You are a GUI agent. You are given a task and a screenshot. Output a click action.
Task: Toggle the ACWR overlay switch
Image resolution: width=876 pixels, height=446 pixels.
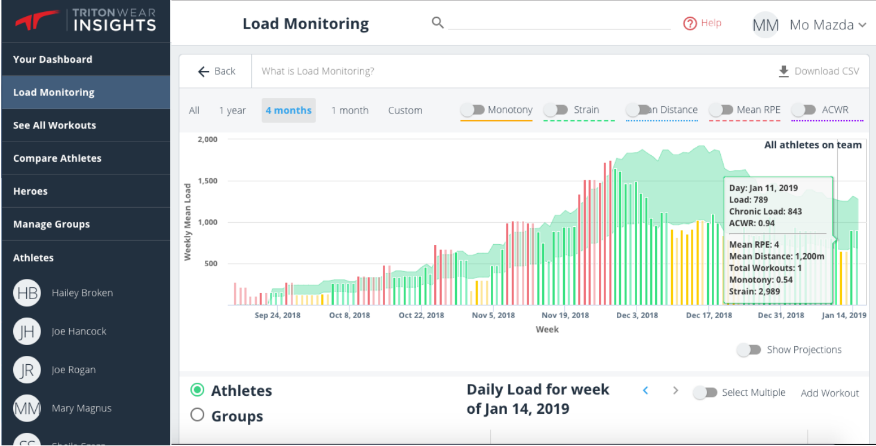click(803, 110)
